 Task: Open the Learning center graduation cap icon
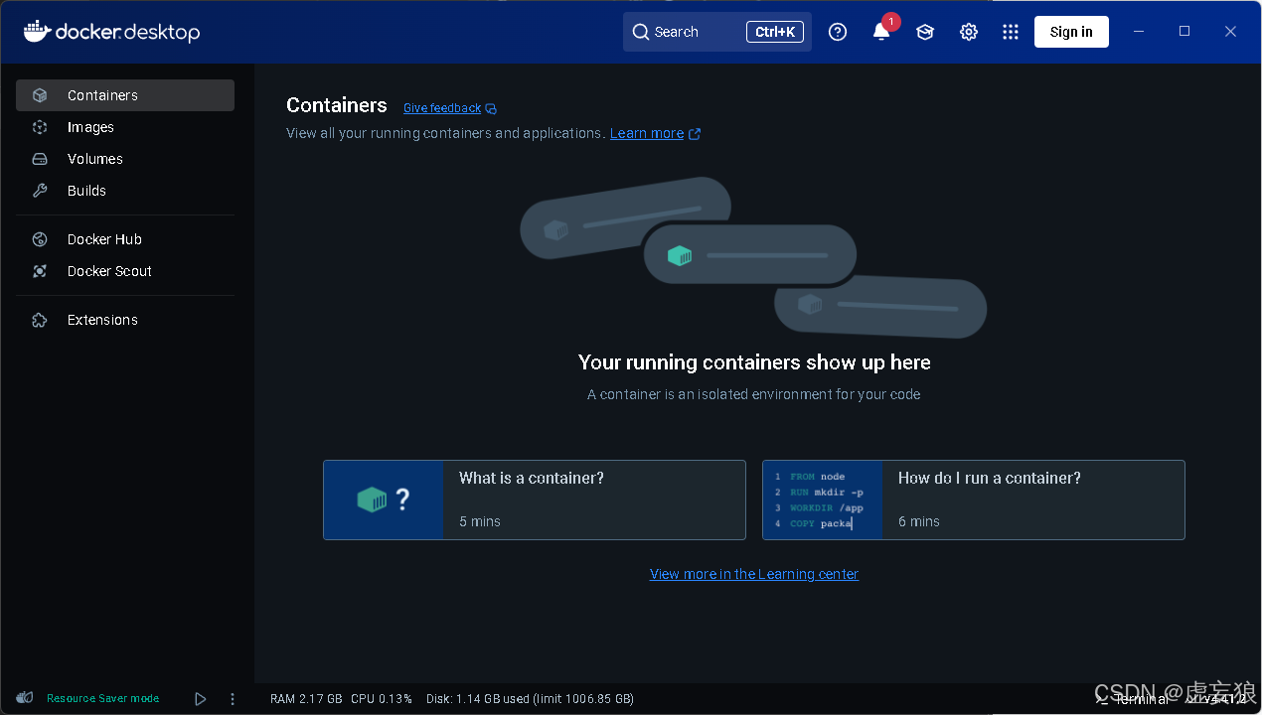tap(925, 32)
